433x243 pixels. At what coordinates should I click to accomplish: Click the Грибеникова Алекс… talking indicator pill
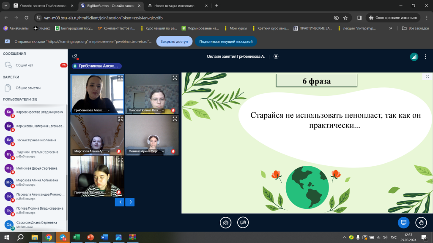[x=97, y=66]
